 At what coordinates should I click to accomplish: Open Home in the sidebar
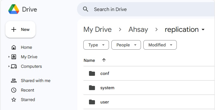(26, 47)
